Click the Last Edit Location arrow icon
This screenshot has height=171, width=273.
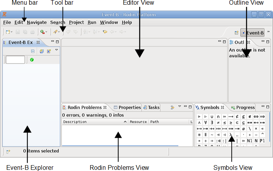click(x=105, y=32)
